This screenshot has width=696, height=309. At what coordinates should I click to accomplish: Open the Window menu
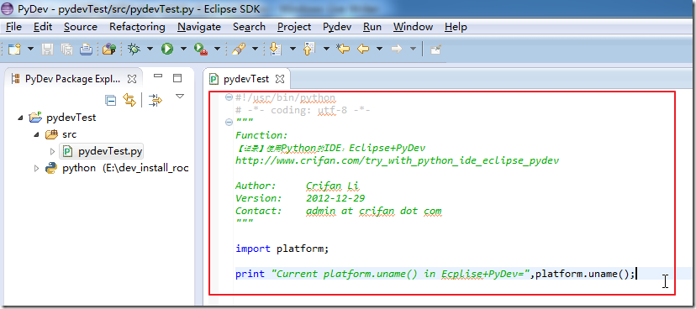click(414, 27)
